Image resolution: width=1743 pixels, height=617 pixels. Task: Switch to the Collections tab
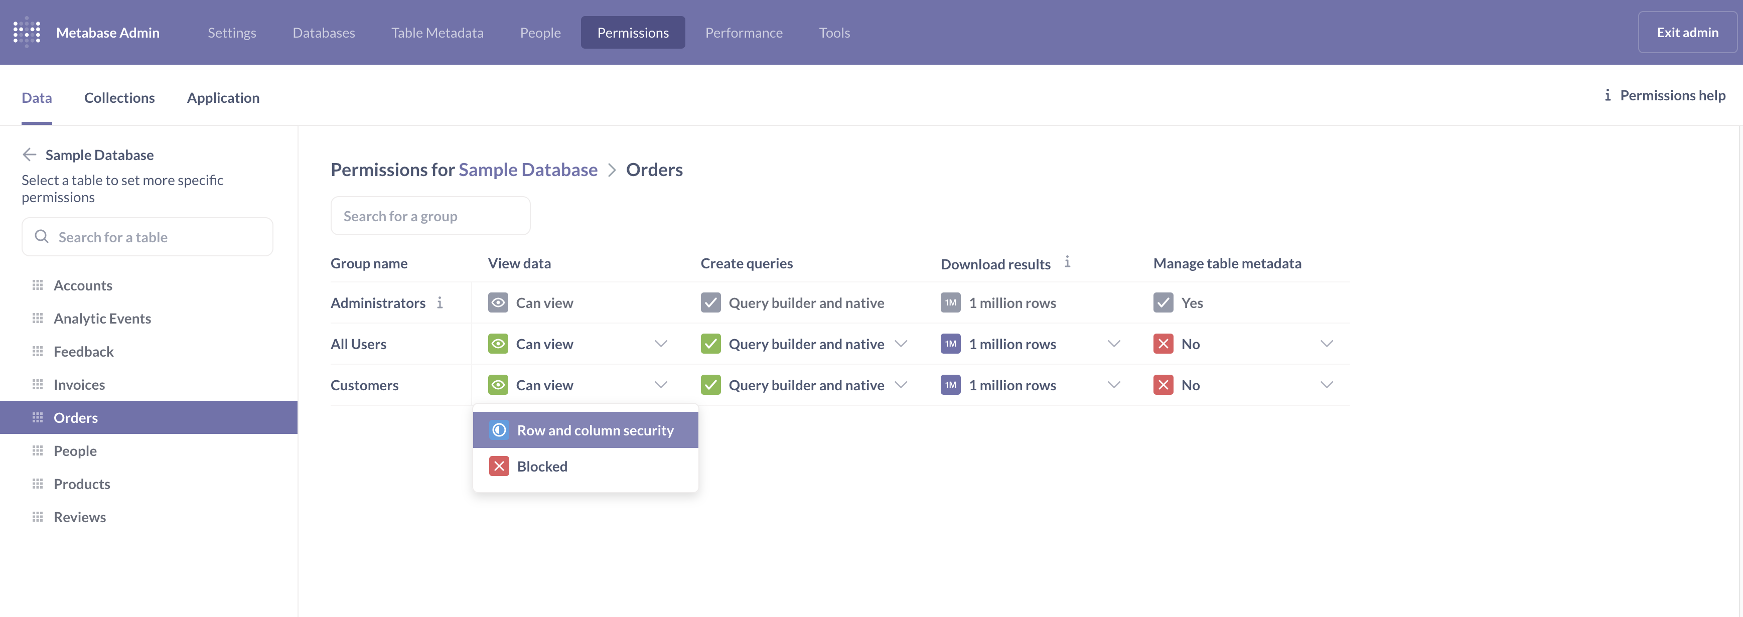pos(119,97)
